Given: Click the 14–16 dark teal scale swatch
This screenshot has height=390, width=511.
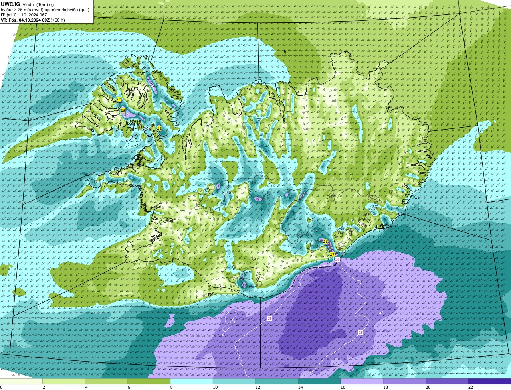Looking at the screenshot, I should tap(319, 381).
